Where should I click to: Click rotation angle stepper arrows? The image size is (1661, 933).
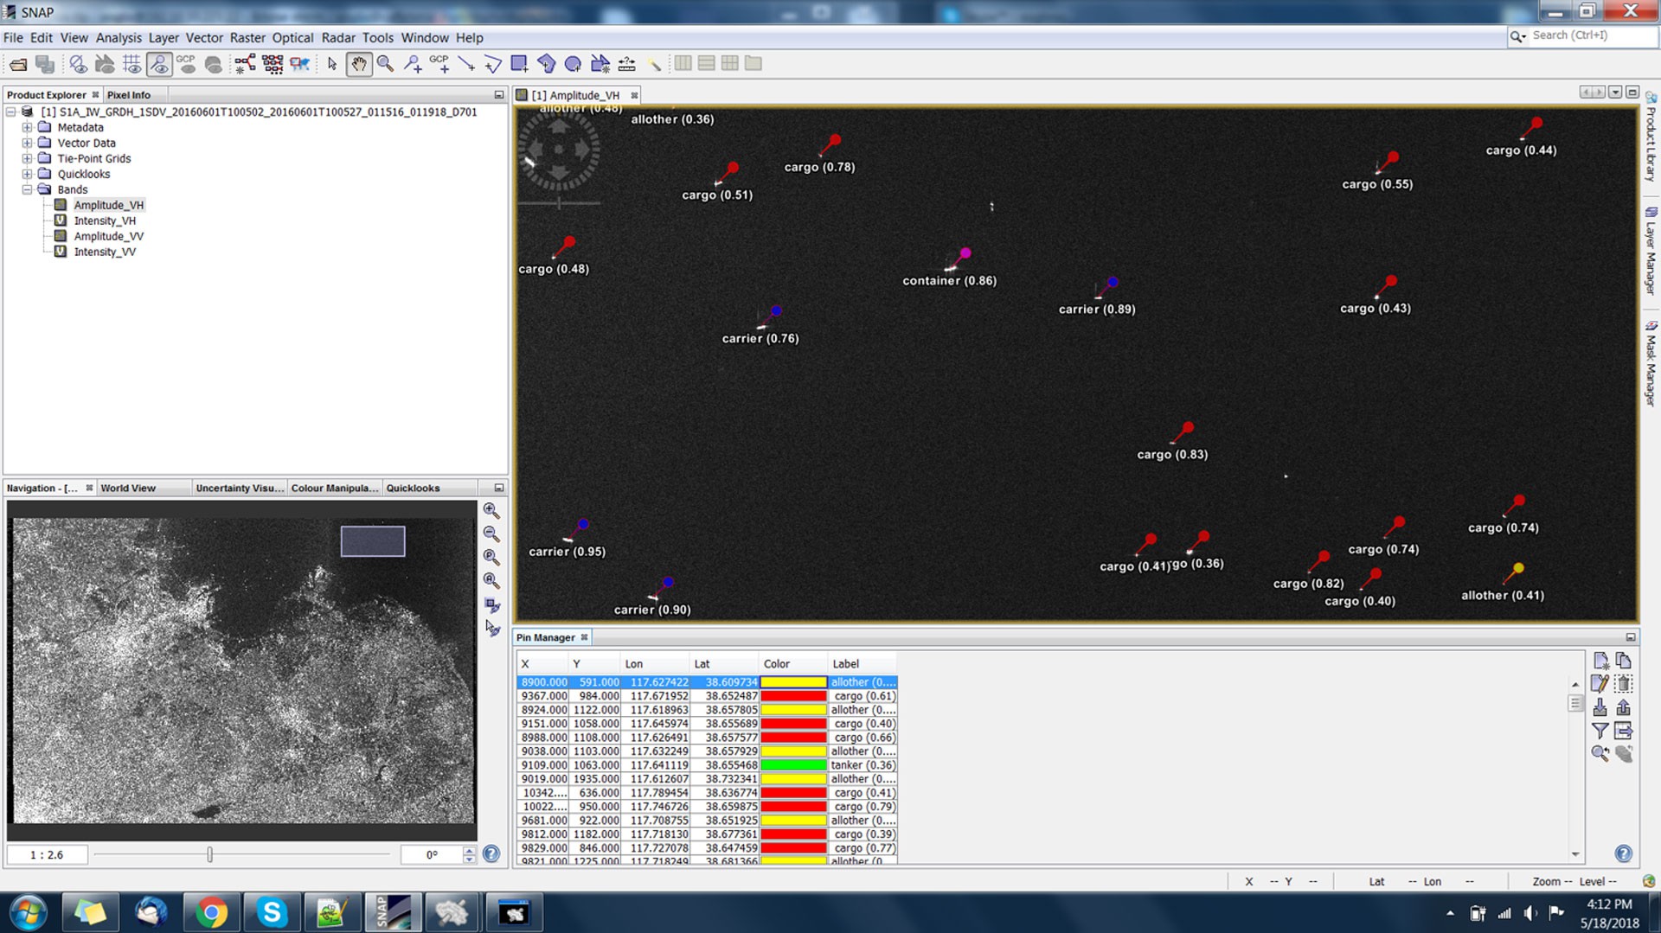(469, 855)
